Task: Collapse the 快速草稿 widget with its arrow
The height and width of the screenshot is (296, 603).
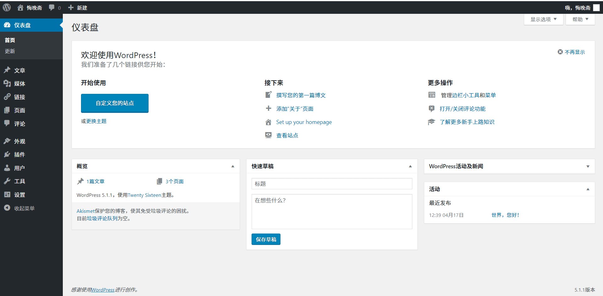Action: [x=410, y=166]
